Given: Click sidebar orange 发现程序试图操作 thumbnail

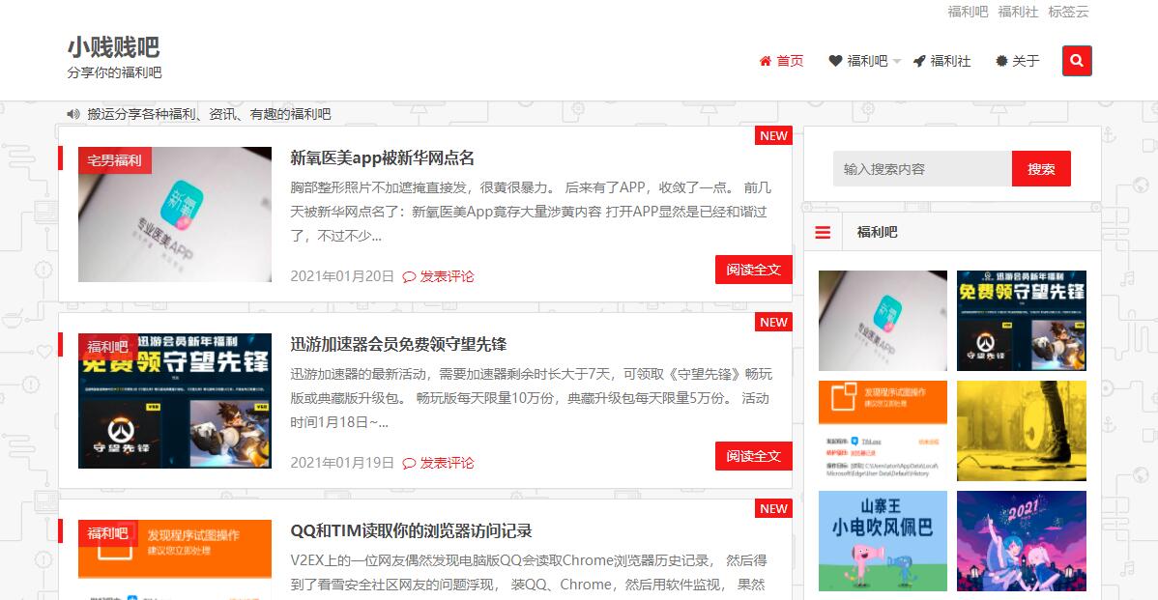Looking at the screenshot, I should (x=883, y=431).
